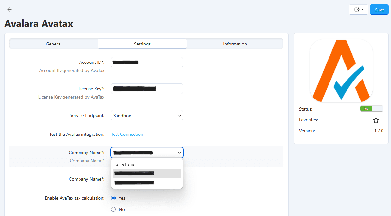
Task: Focus the License Key input field
Action: 147,89
